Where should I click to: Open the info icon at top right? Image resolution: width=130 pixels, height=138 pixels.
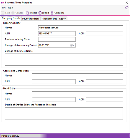pyautogui.click(x=127, y=8)
